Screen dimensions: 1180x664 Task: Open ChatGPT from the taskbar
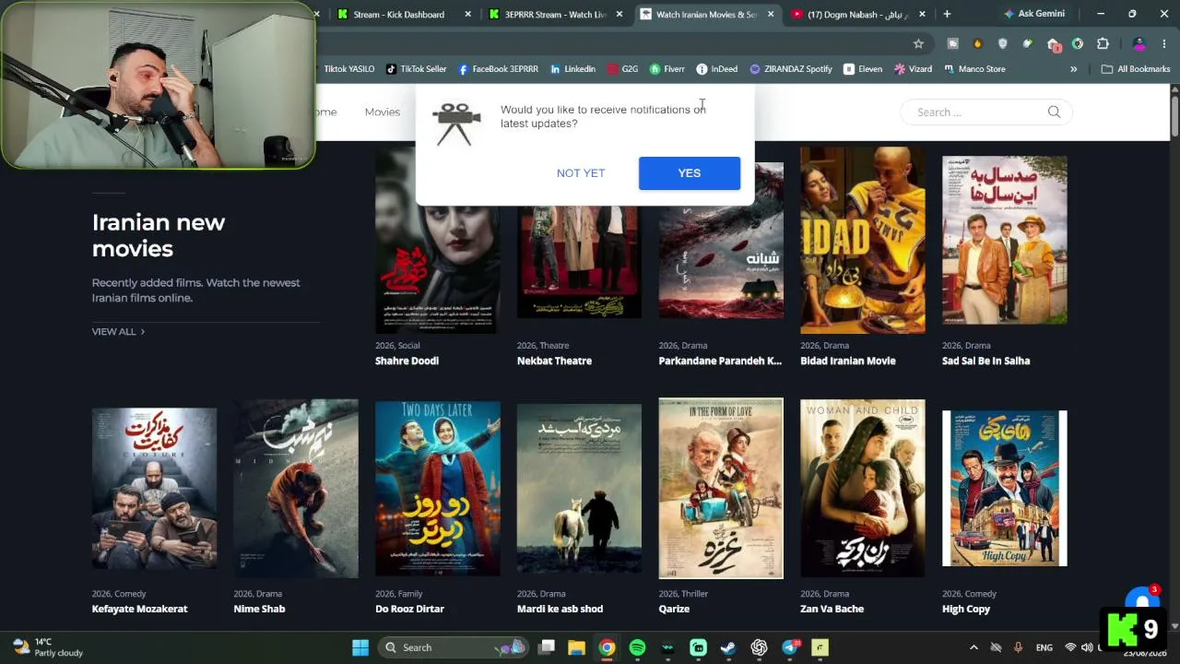(759, 647)
